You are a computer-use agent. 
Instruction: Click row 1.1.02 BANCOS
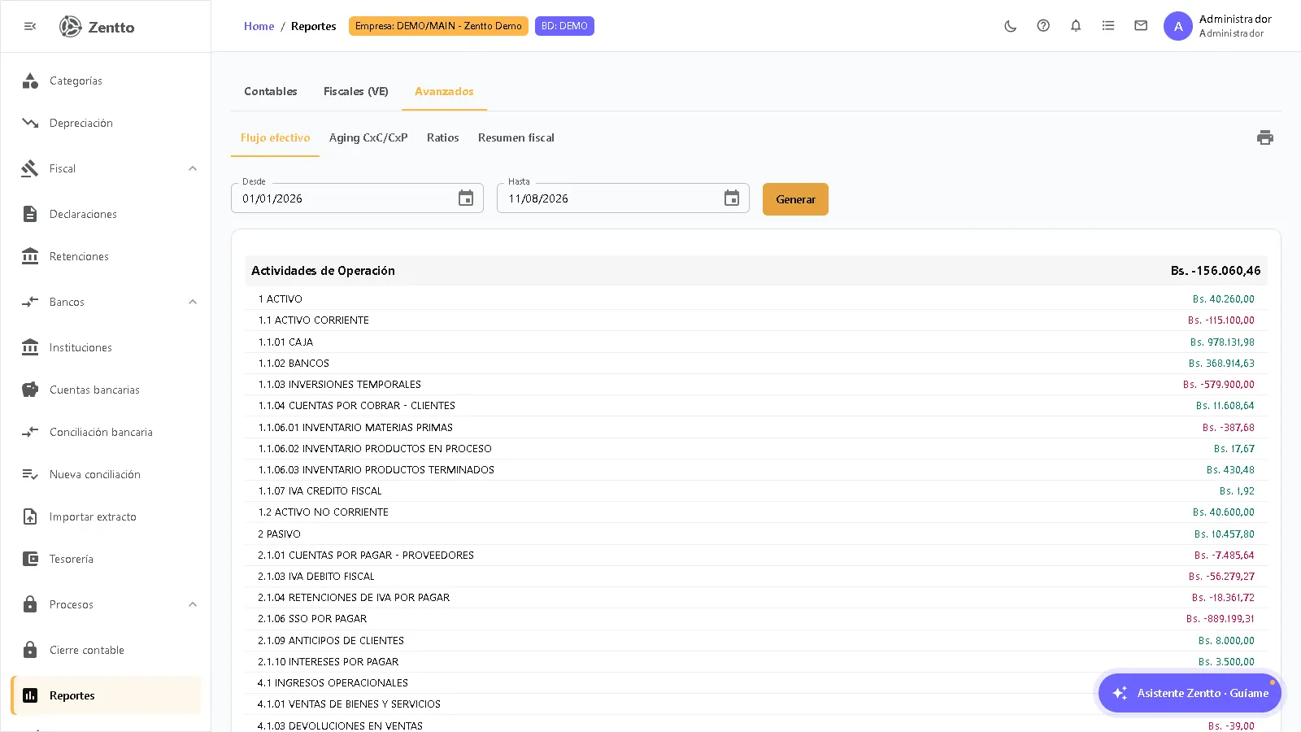click(x=756, y=364)
